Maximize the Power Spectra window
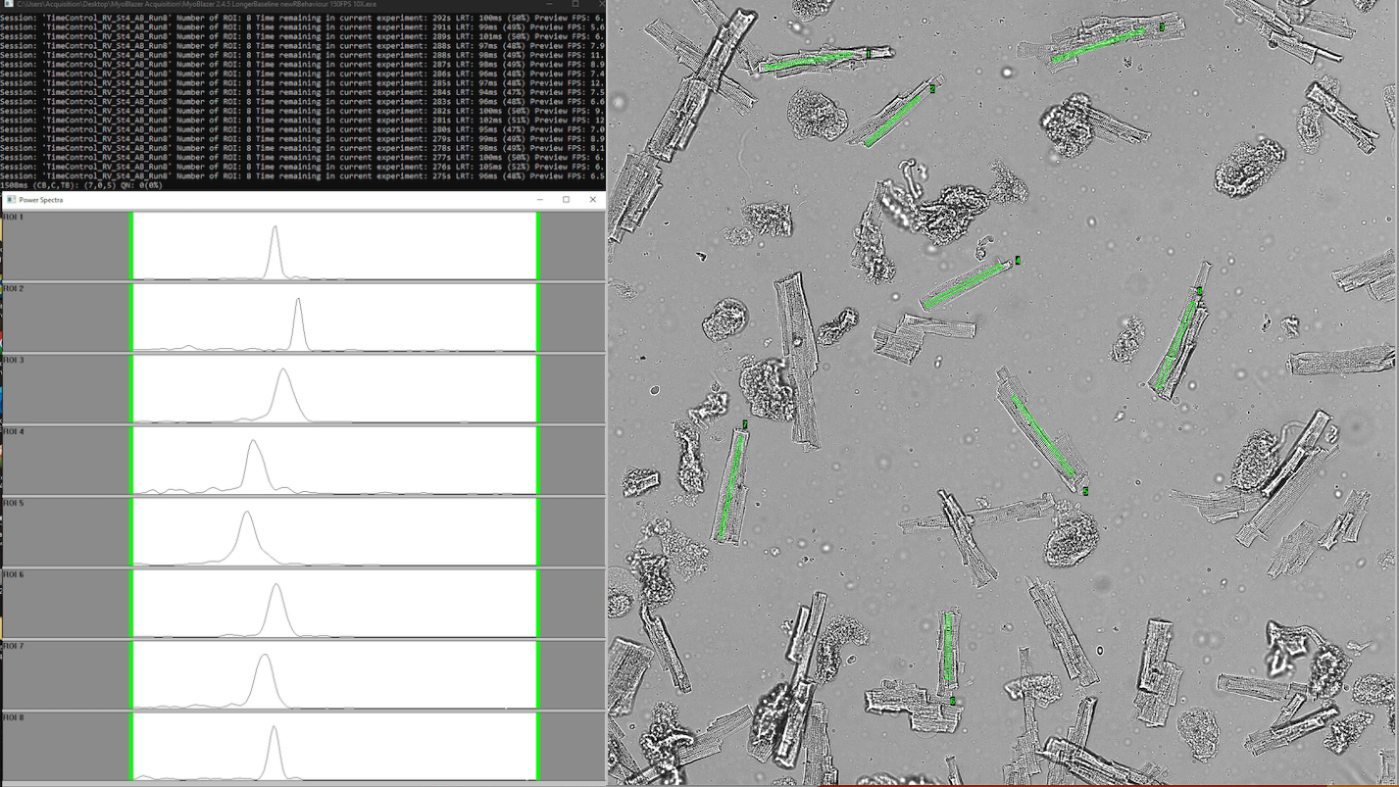 pos(566,200)
